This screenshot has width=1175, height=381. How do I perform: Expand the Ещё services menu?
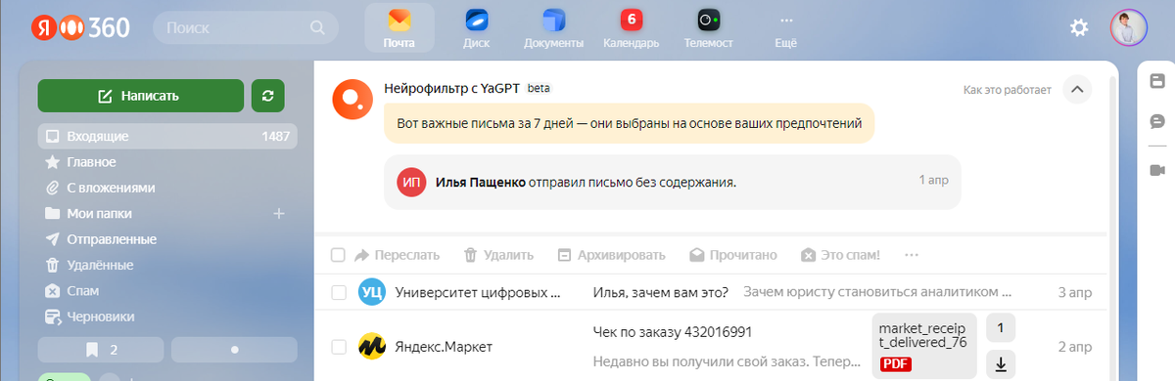pyautogui.click(x=785, y=29)
